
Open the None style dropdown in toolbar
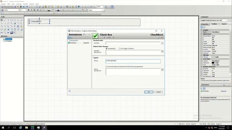tap(103, 10)
